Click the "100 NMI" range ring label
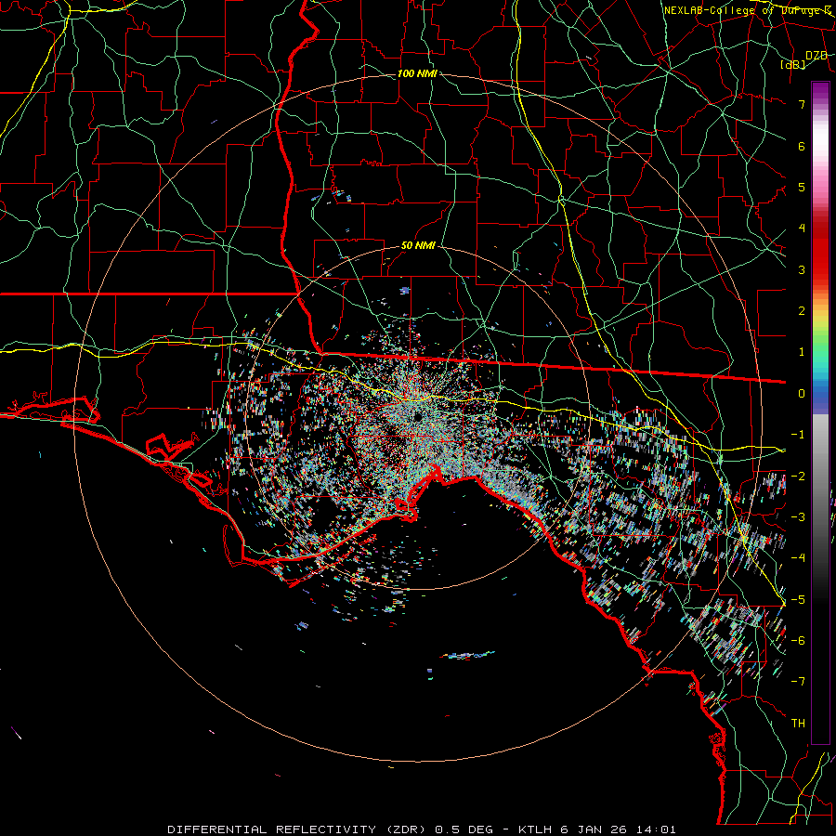This screenshot has height=836, width=836. [x=417, y=73]
